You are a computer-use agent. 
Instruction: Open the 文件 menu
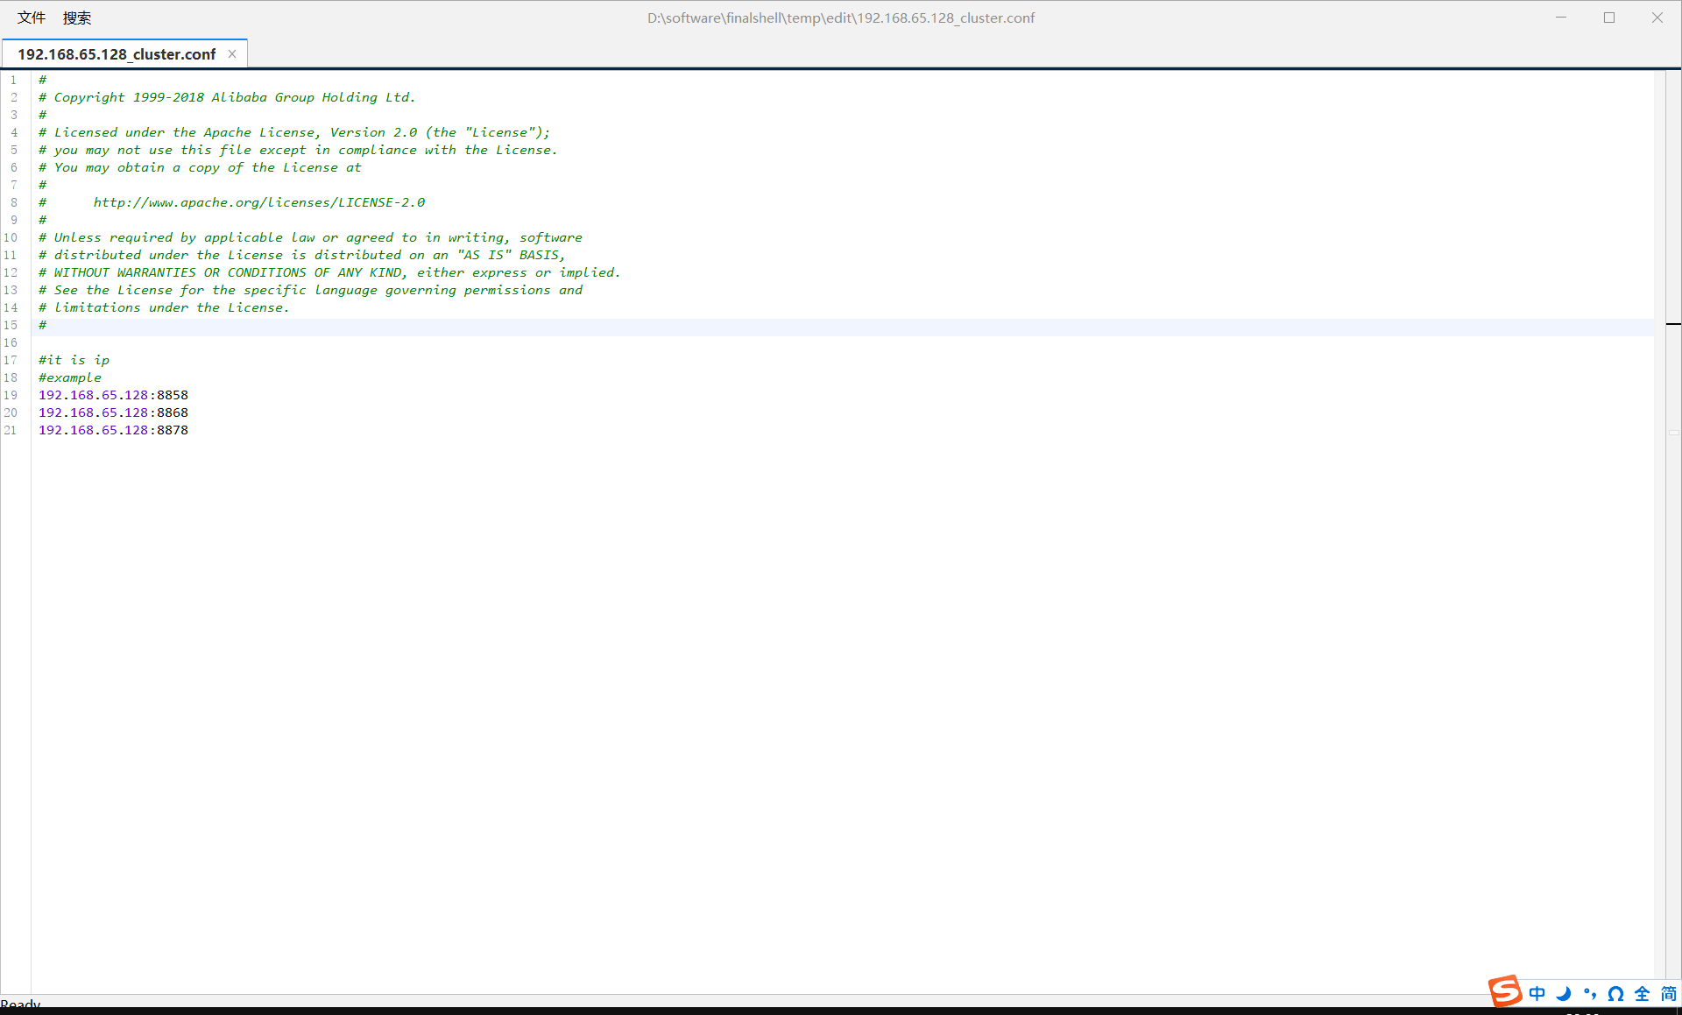(x=31, y=18)
